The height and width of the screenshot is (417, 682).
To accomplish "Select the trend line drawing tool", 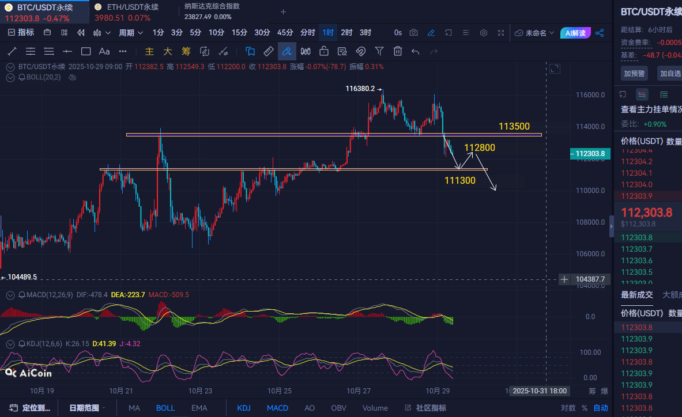I will click(x=12, y=51).
